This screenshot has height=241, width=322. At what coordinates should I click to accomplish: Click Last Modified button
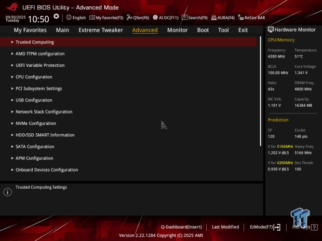(x=225, y=227)
